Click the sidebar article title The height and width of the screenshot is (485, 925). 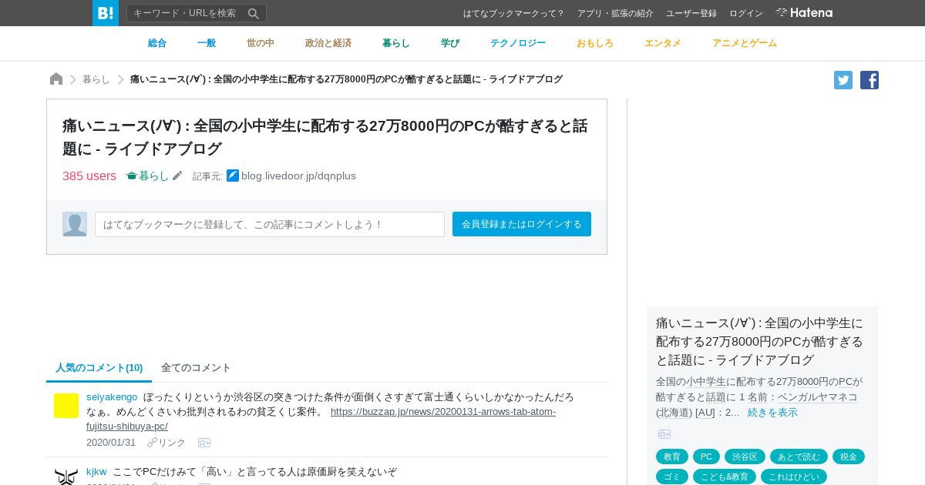[x=760, y=341]
